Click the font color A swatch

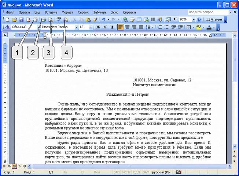(209, 27)
